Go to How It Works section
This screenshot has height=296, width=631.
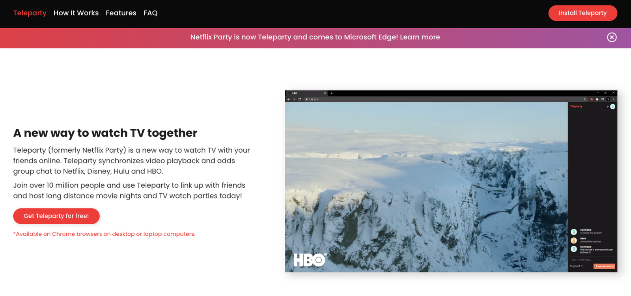(x=76, y=13)
